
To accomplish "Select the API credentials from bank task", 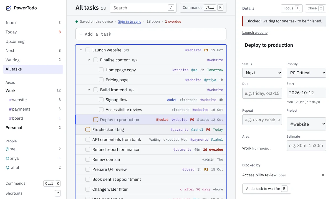I will [151, 140].
